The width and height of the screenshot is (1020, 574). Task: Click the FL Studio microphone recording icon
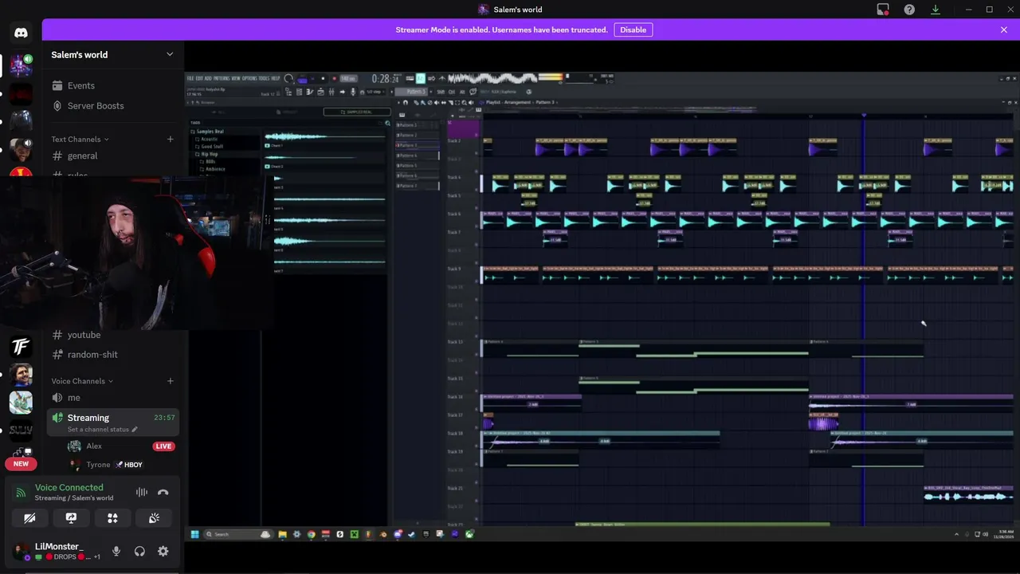(353, 92)
